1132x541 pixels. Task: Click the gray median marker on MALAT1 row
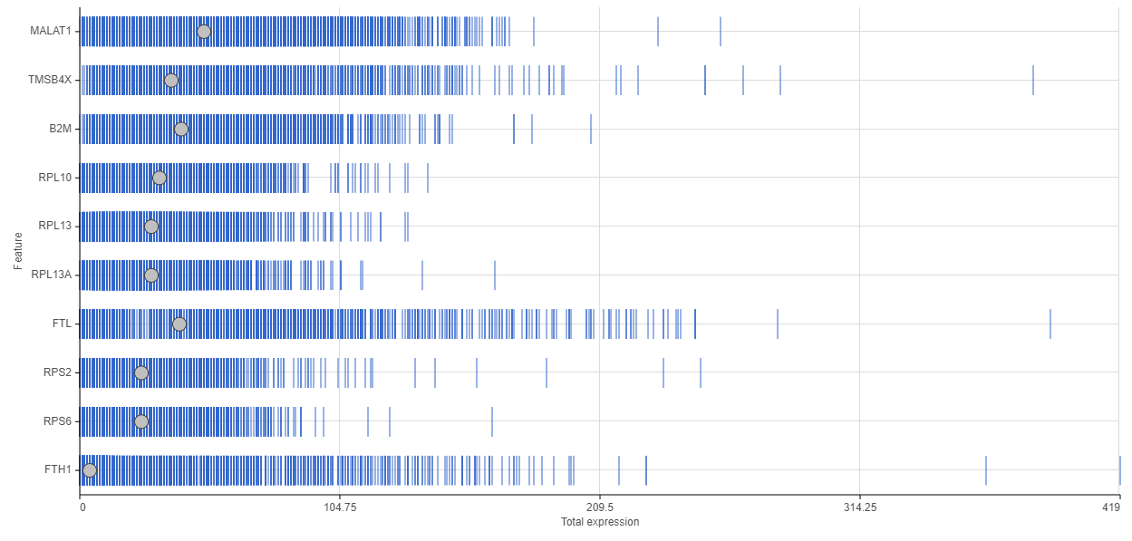pos(204,32)
